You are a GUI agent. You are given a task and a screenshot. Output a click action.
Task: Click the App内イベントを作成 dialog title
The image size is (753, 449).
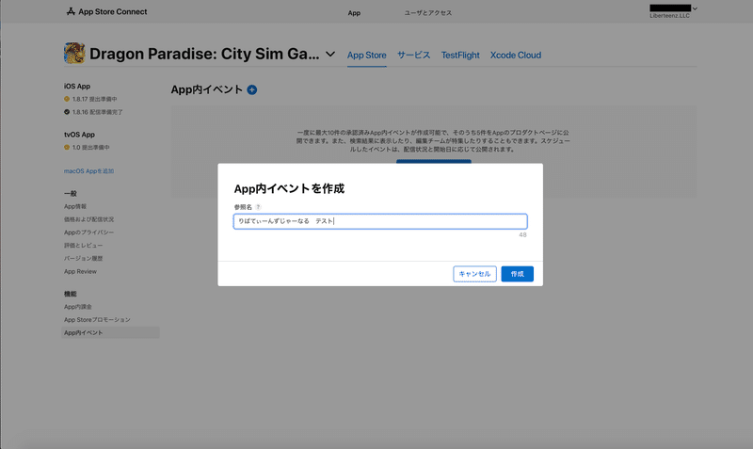tap(289, 188)
